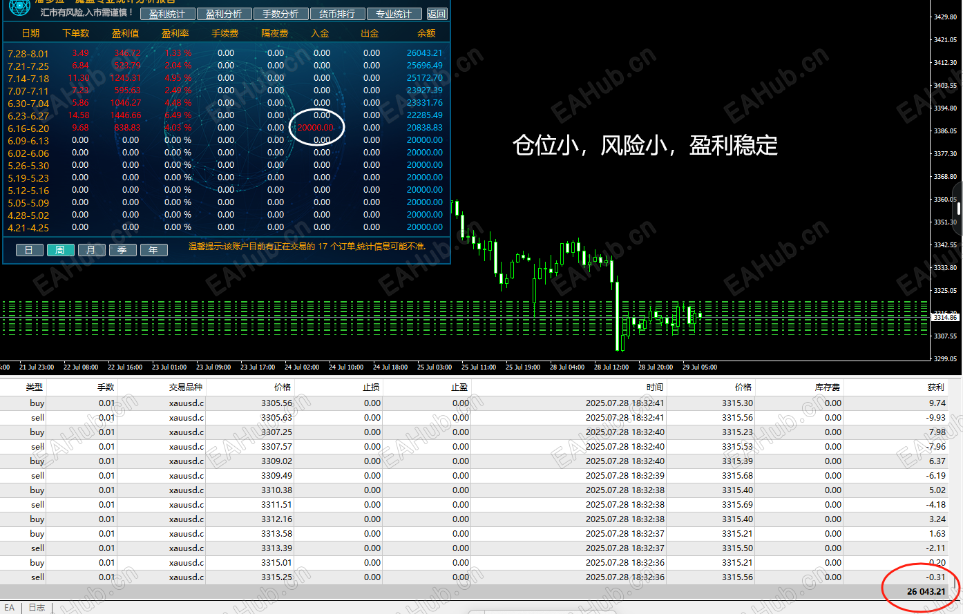Screen dimensions: 963x614
Task: Select the 年 period button
Action: click(x=153, y=250)
